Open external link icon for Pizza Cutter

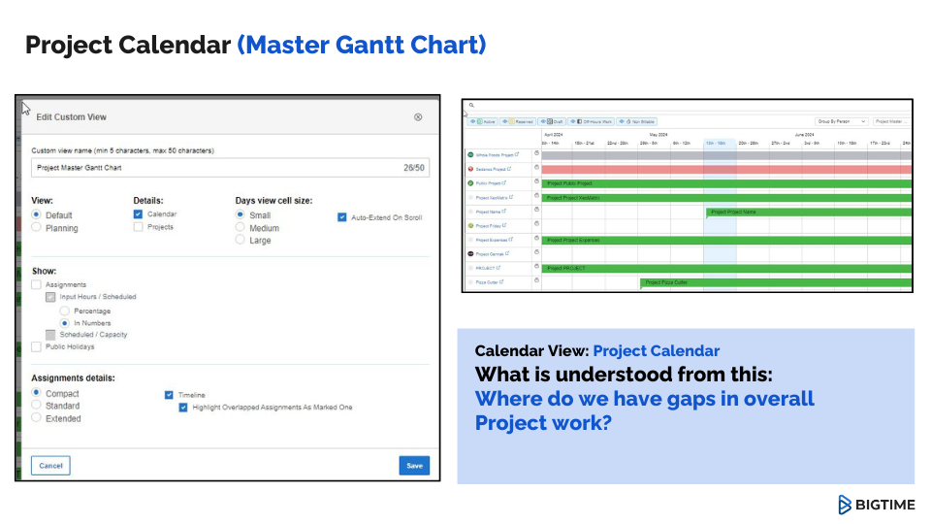[501, 281]
